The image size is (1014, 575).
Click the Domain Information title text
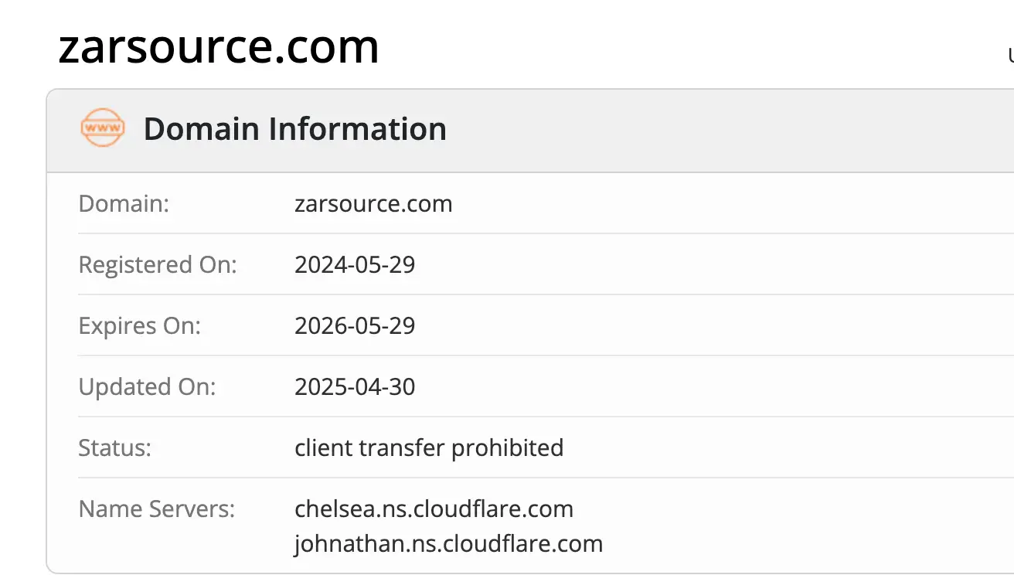[x=295, y=129]
